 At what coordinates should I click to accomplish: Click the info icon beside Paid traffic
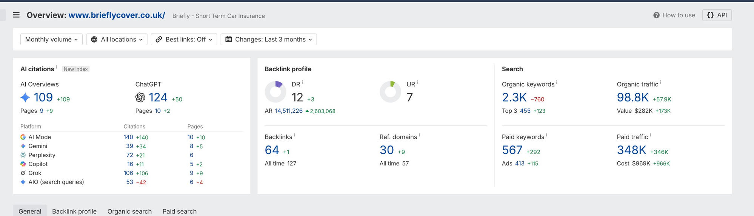pos(650,135)
